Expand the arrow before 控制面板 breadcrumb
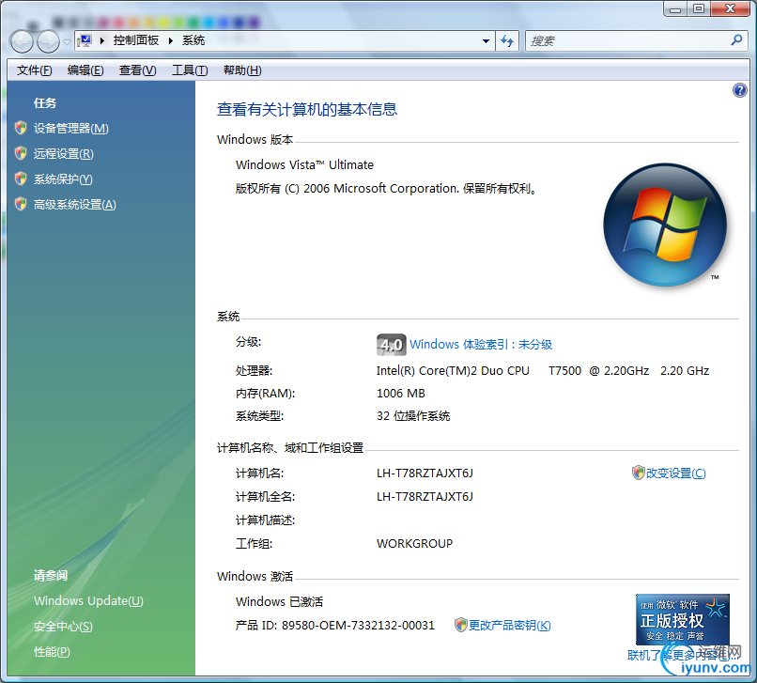 [x=101, y=40]
